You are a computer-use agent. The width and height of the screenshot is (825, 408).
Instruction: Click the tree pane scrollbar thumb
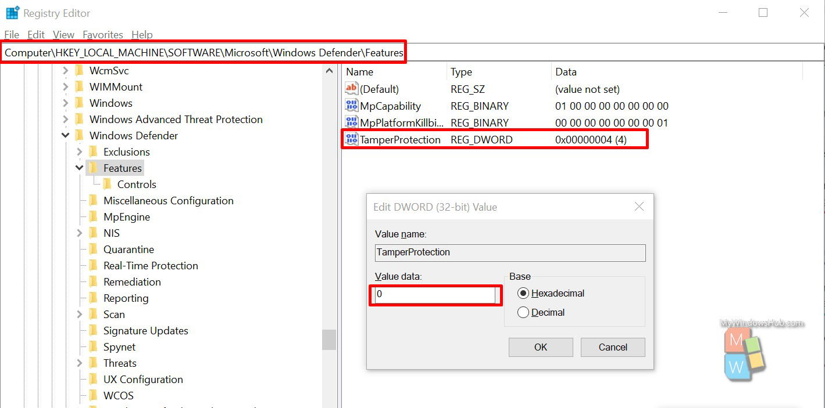point(329,340)
